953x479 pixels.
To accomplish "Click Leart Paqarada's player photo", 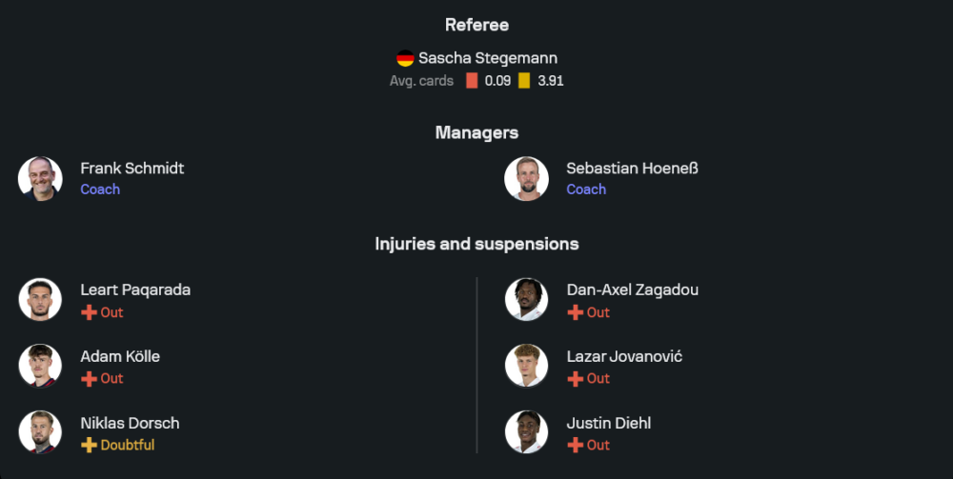I will tap(40, 300).
